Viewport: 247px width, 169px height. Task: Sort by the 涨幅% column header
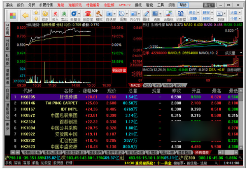(90, 91)
